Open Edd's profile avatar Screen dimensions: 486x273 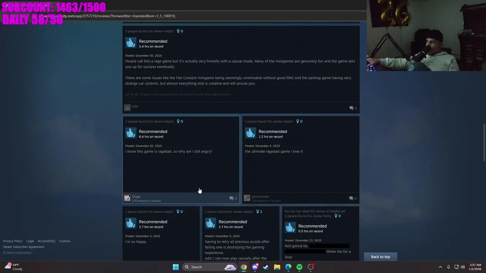pos(127,108)
